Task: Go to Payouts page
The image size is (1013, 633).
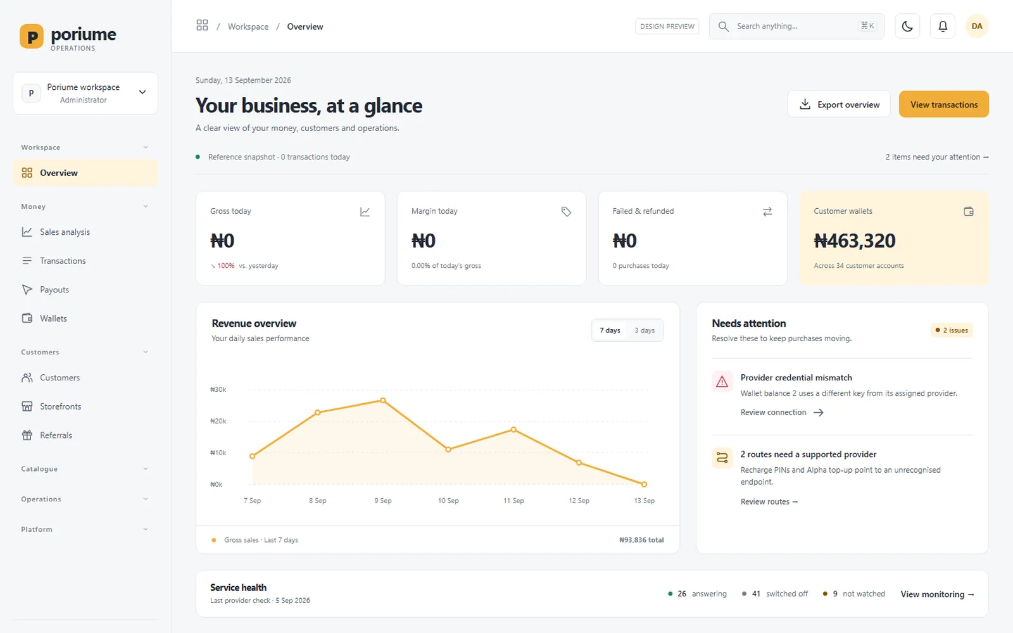Action: (x=85, y=290)
